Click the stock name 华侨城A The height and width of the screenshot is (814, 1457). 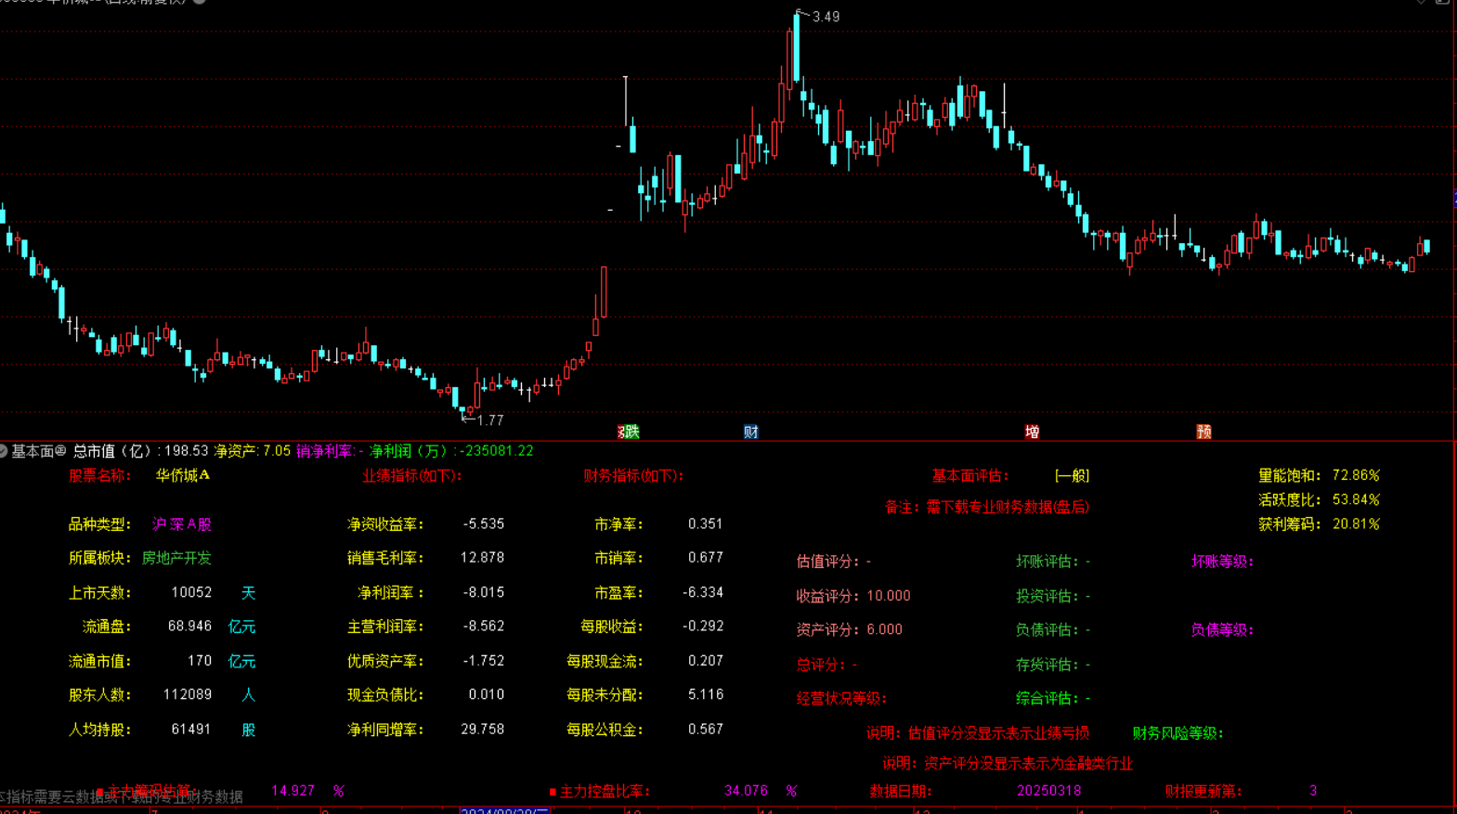tap(183, 475)
